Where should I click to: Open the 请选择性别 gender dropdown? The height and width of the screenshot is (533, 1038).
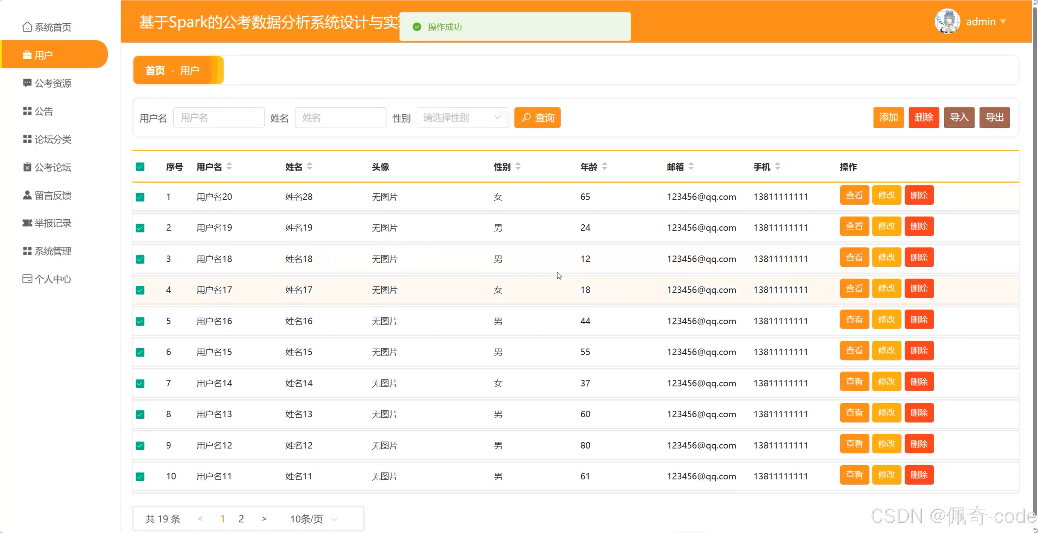(x=462, y=118)
